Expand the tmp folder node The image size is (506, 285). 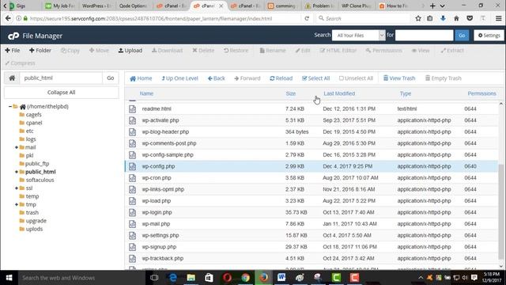point(17,204)
